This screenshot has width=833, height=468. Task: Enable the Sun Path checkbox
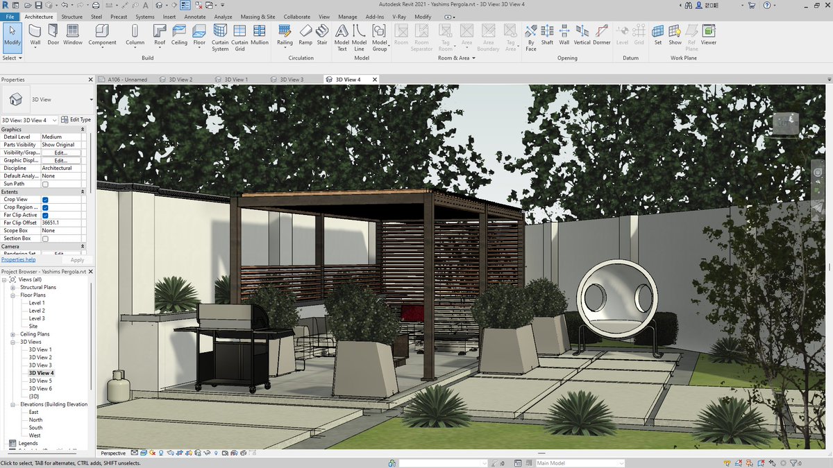pyautogui.click(x=45, y=183)
